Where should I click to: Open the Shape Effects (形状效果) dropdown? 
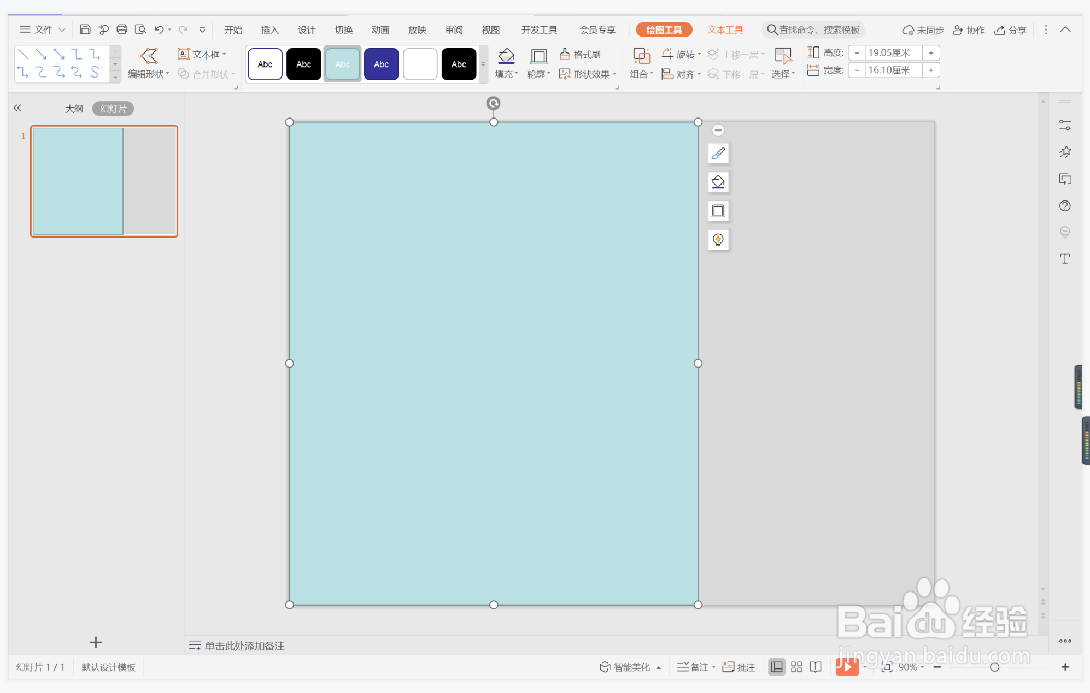(x=588, y=74)
